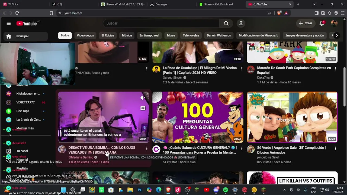Open the Brave main menu icon

[343, 13]
